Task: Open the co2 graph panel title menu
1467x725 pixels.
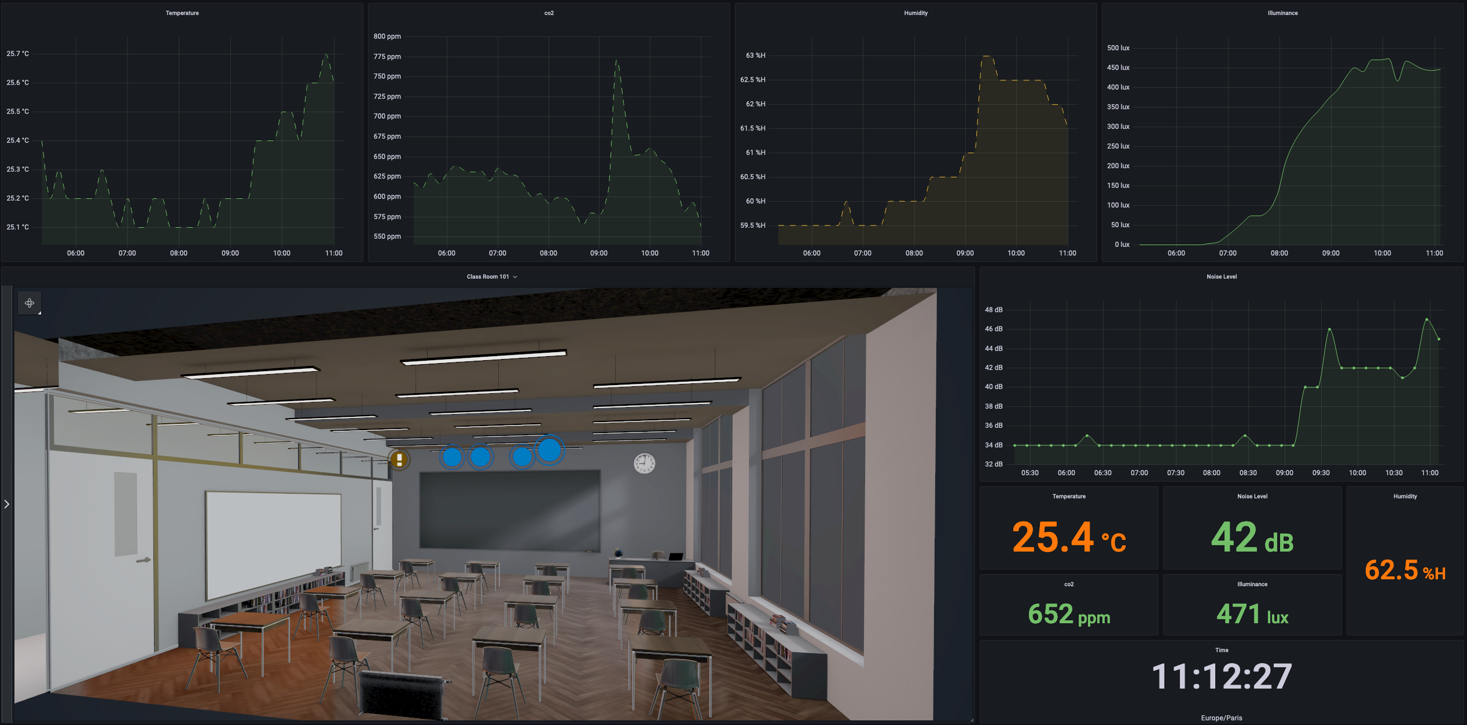Action: point(549,13)
